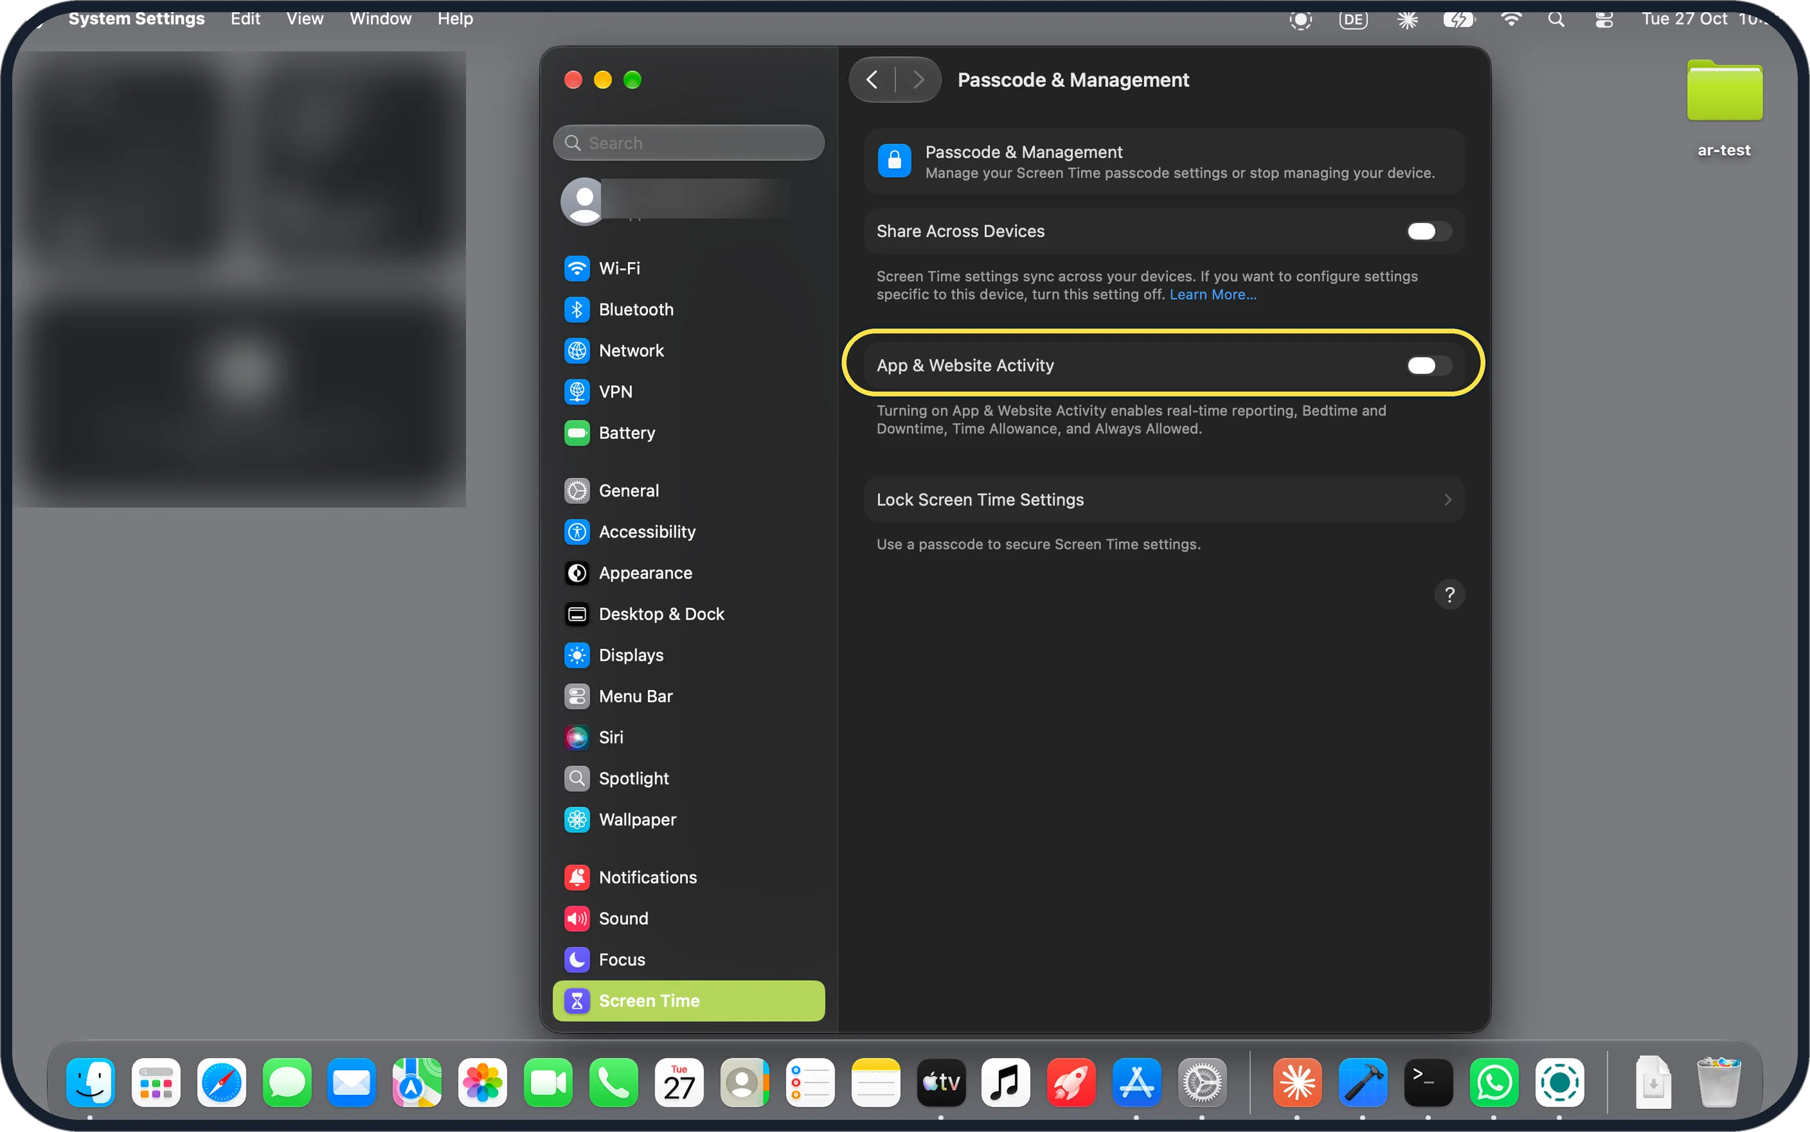Open Focus settings in the sidebar
1810x1132 pixels.
(x=688, y=960)
